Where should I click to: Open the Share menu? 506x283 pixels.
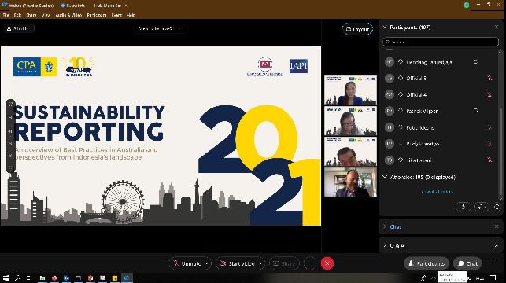(x=31, y=15)
